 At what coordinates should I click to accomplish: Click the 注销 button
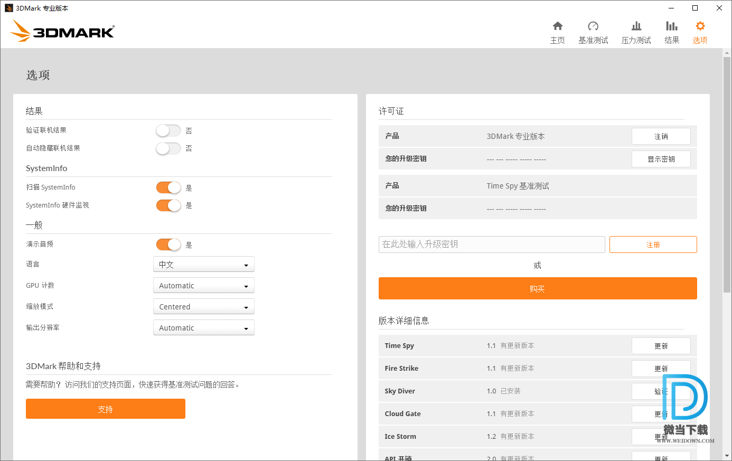tap(661, 136)
